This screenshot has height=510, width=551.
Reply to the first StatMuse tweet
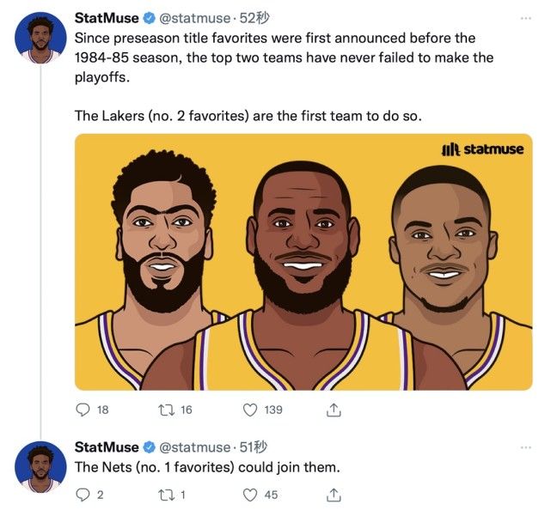pos(83,410)
